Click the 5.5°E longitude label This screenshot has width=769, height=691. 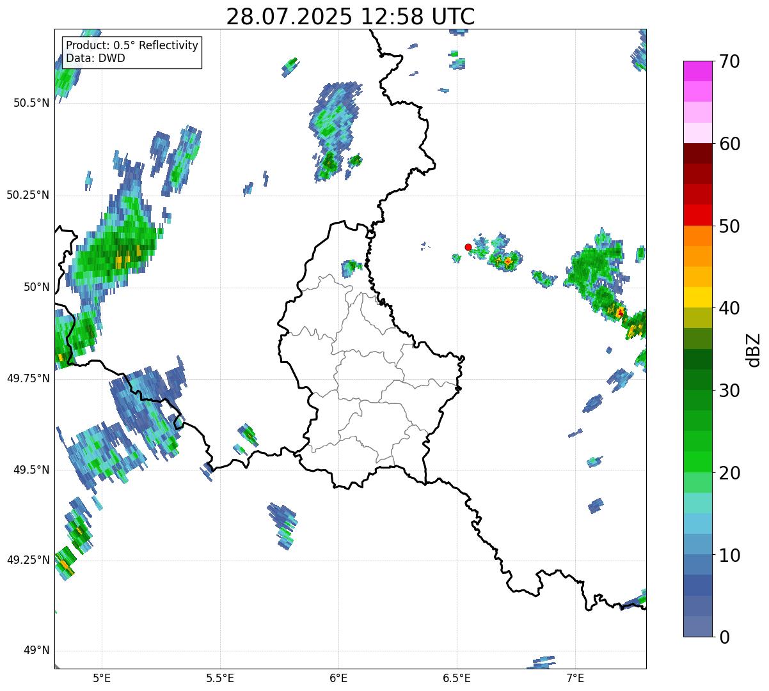point(220,678)
